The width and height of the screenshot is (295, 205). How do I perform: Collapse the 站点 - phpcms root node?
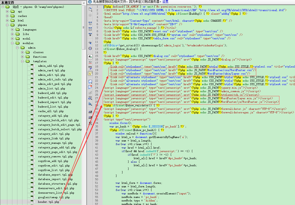click(x=3, y=7)
